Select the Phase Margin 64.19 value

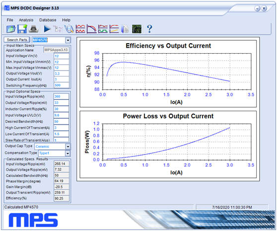[x=61, y=181]
